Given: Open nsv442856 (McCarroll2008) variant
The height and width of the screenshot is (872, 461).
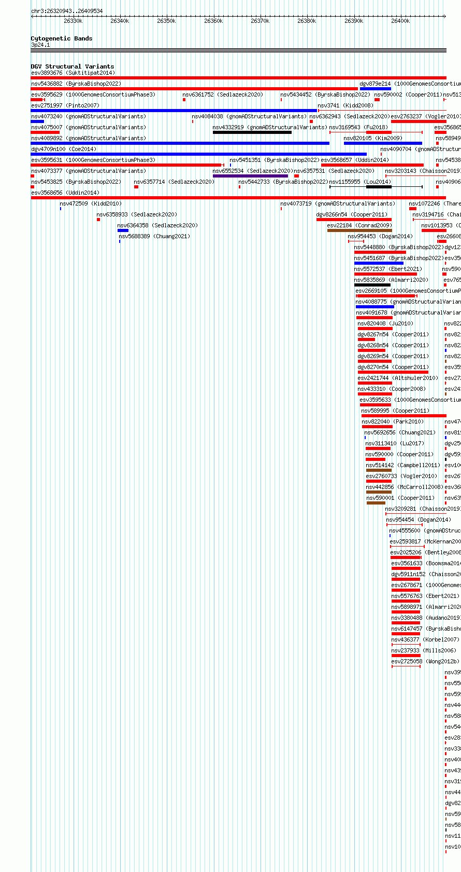Looking at the screenshot, I should (x=406, y=487).
